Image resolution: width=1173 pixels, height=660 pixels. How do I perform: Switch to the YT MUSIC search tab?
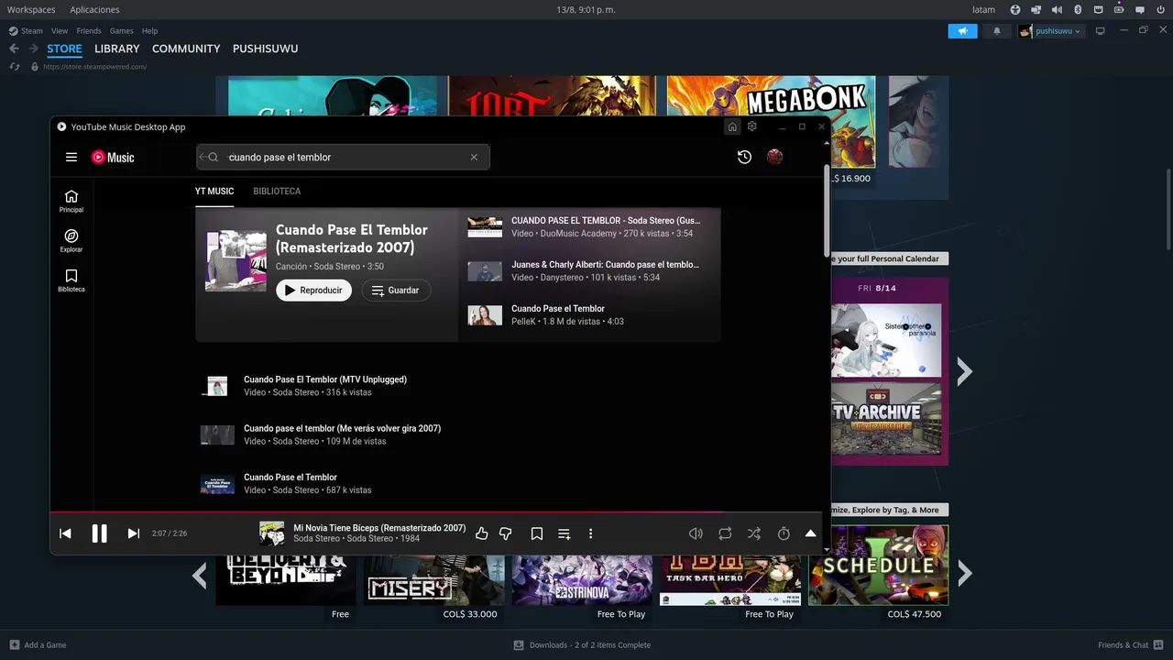pos(214,192)
